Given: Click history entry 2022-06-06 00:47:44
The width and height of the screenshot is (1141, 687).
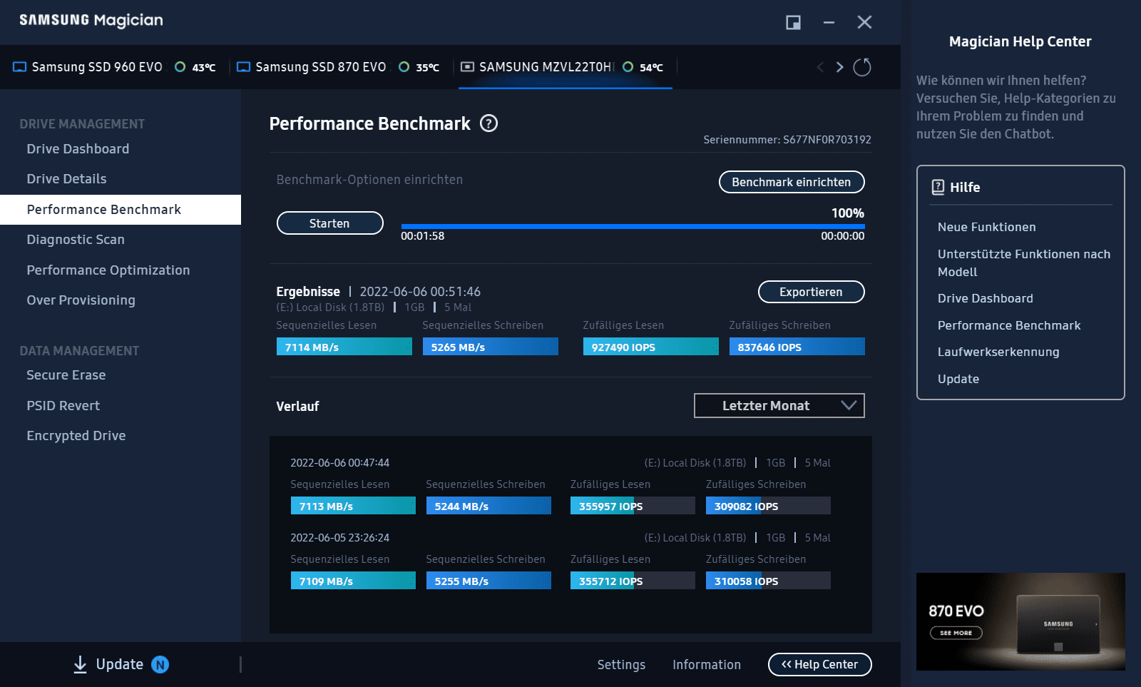Looking at the screenshot, I should 339,463.
